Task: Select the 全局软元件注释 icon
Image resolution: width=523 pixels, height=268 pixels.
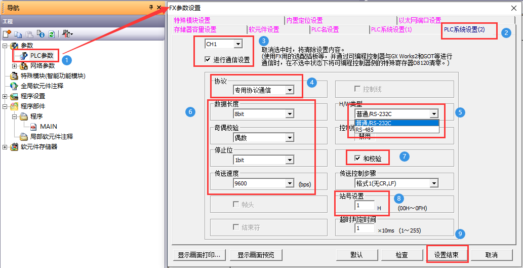Action: click(x=14, y=86)
